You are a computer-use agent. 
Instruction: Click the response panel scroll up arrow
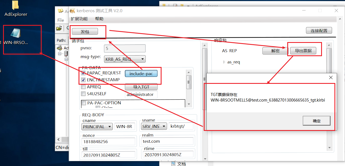coord(329,45)
